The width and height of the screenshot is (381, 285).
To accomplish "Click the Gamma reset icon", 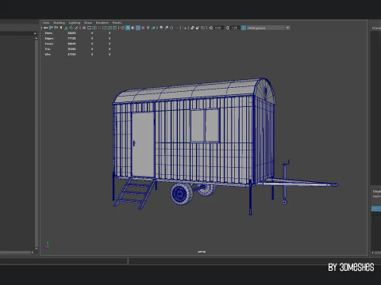I will coord(227,28).
